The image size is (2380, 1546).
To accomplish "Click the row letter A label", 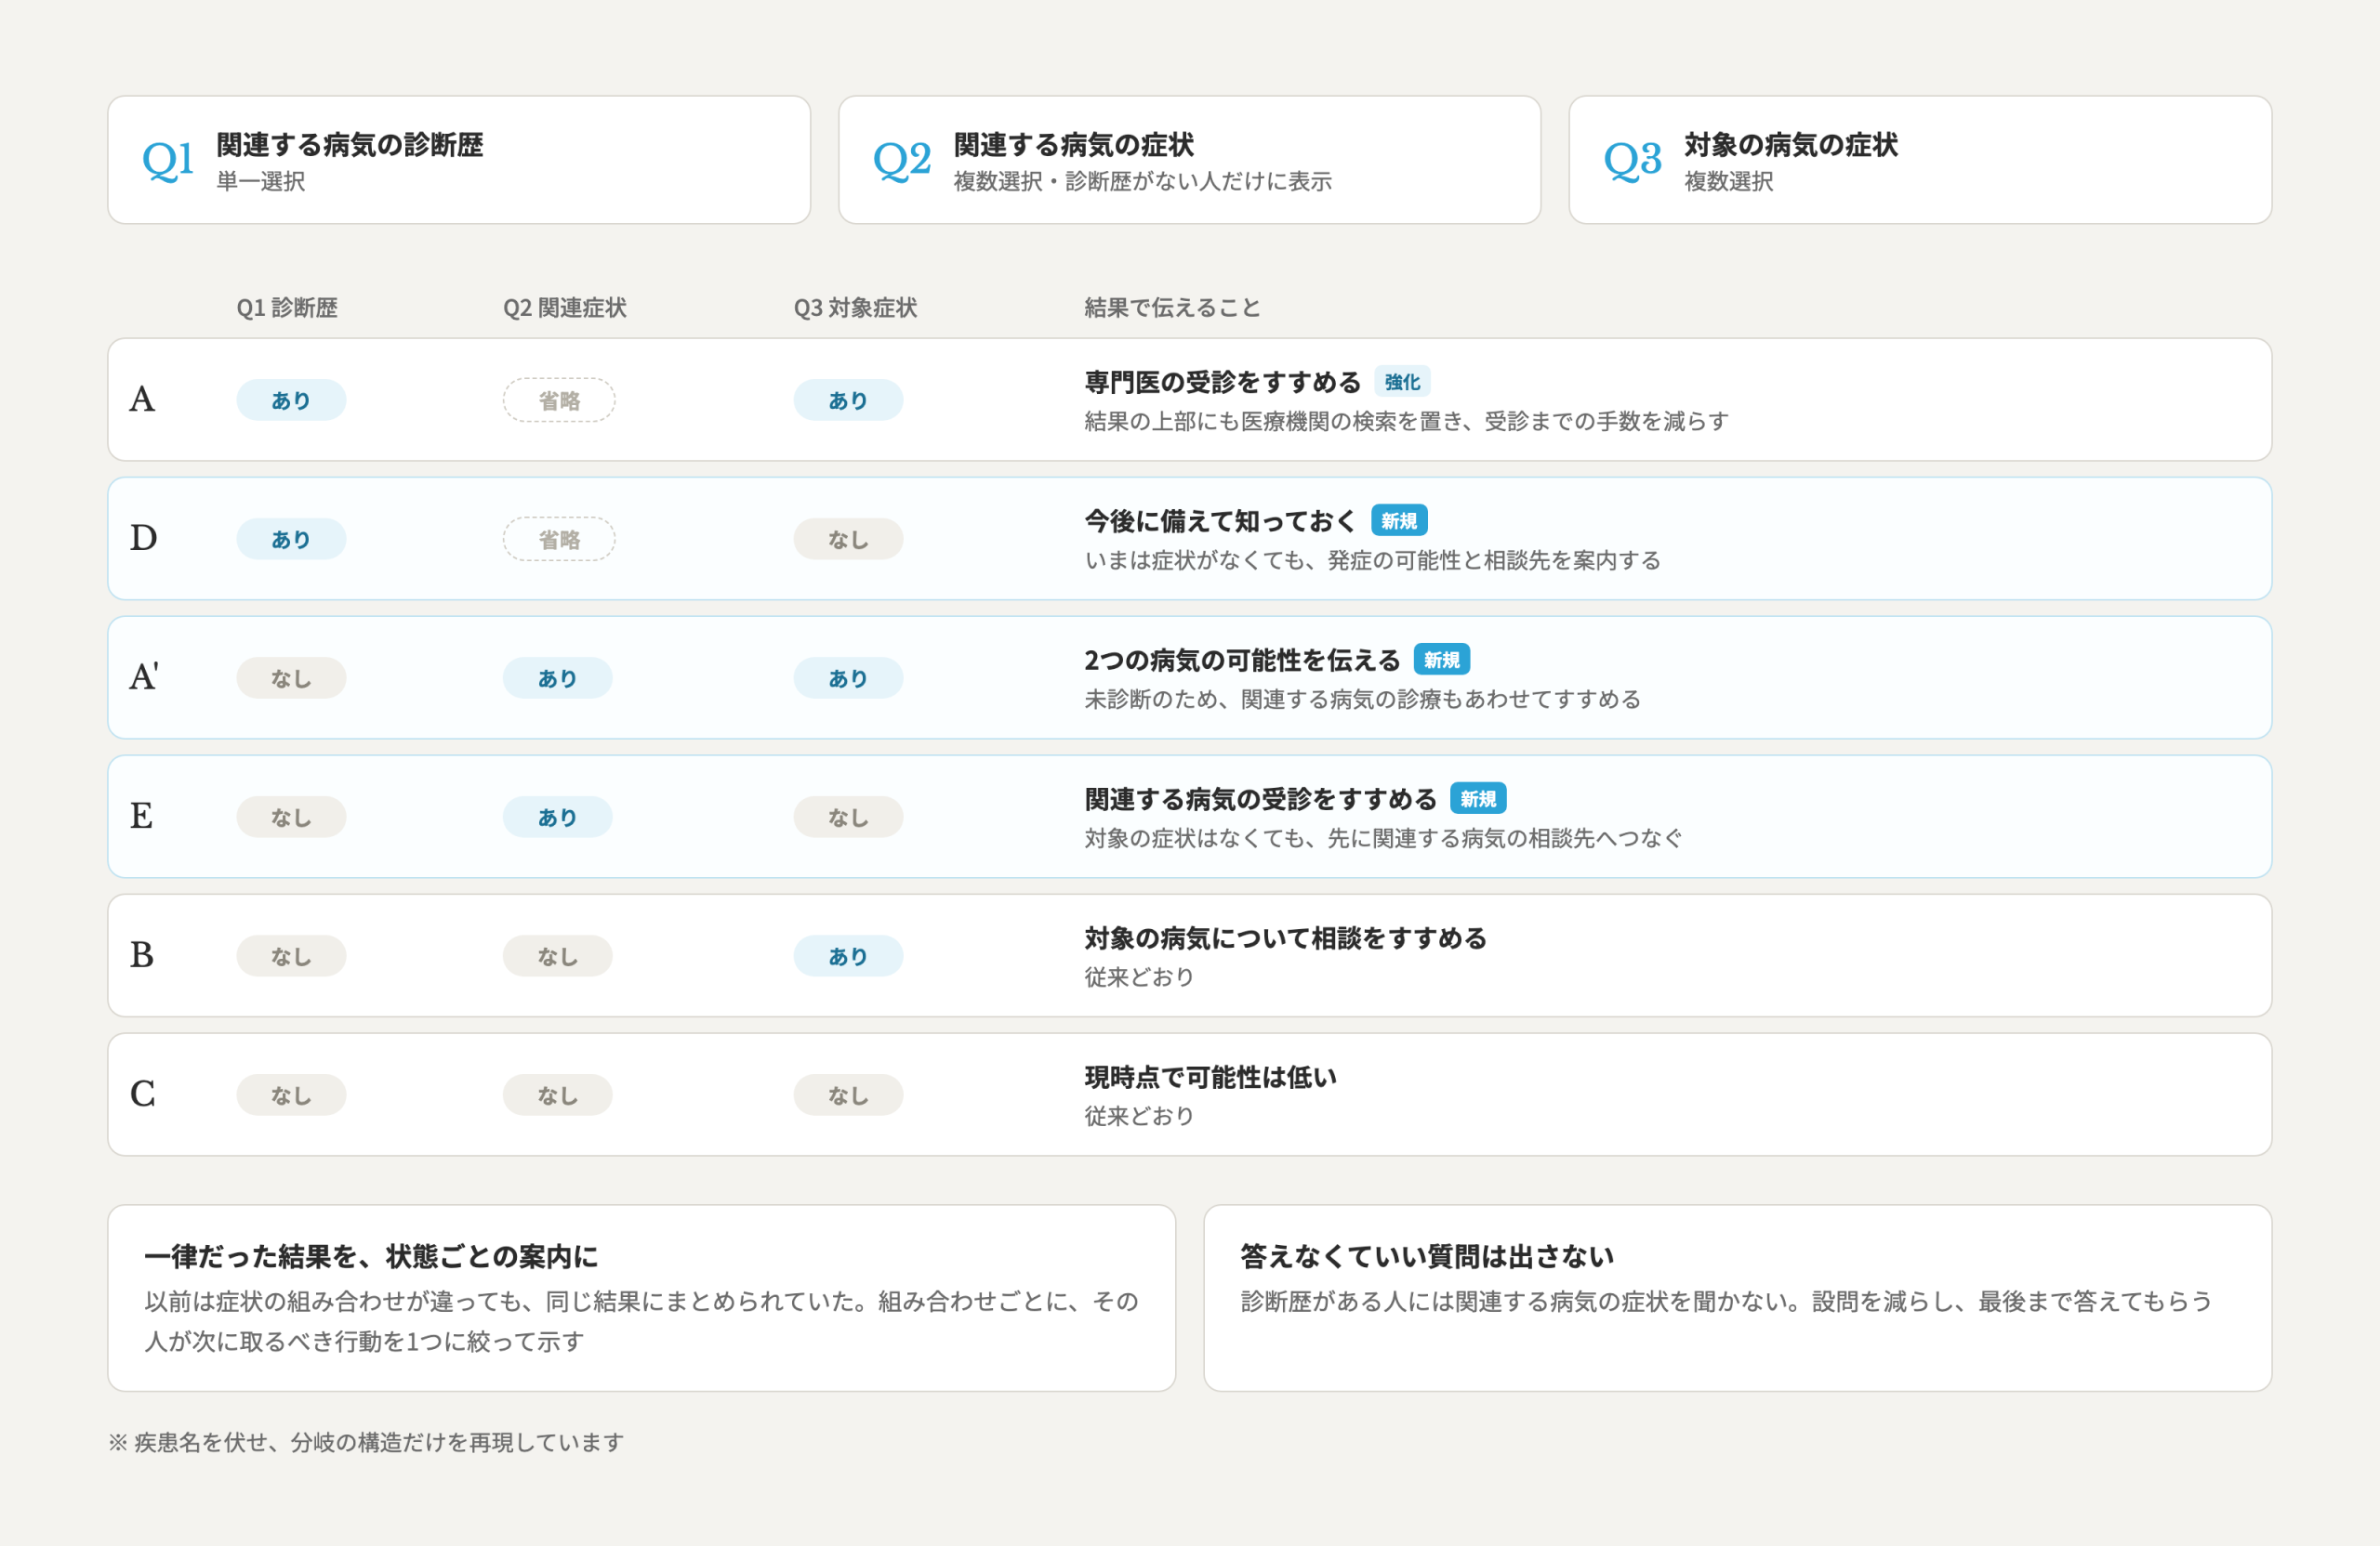I will tap(142, 400).
